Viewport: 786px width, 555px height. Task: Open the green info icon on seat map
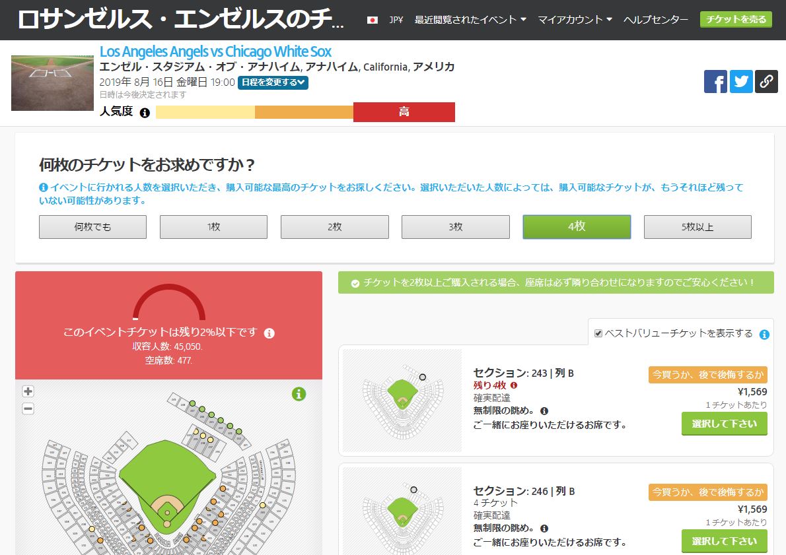[299, 394]
